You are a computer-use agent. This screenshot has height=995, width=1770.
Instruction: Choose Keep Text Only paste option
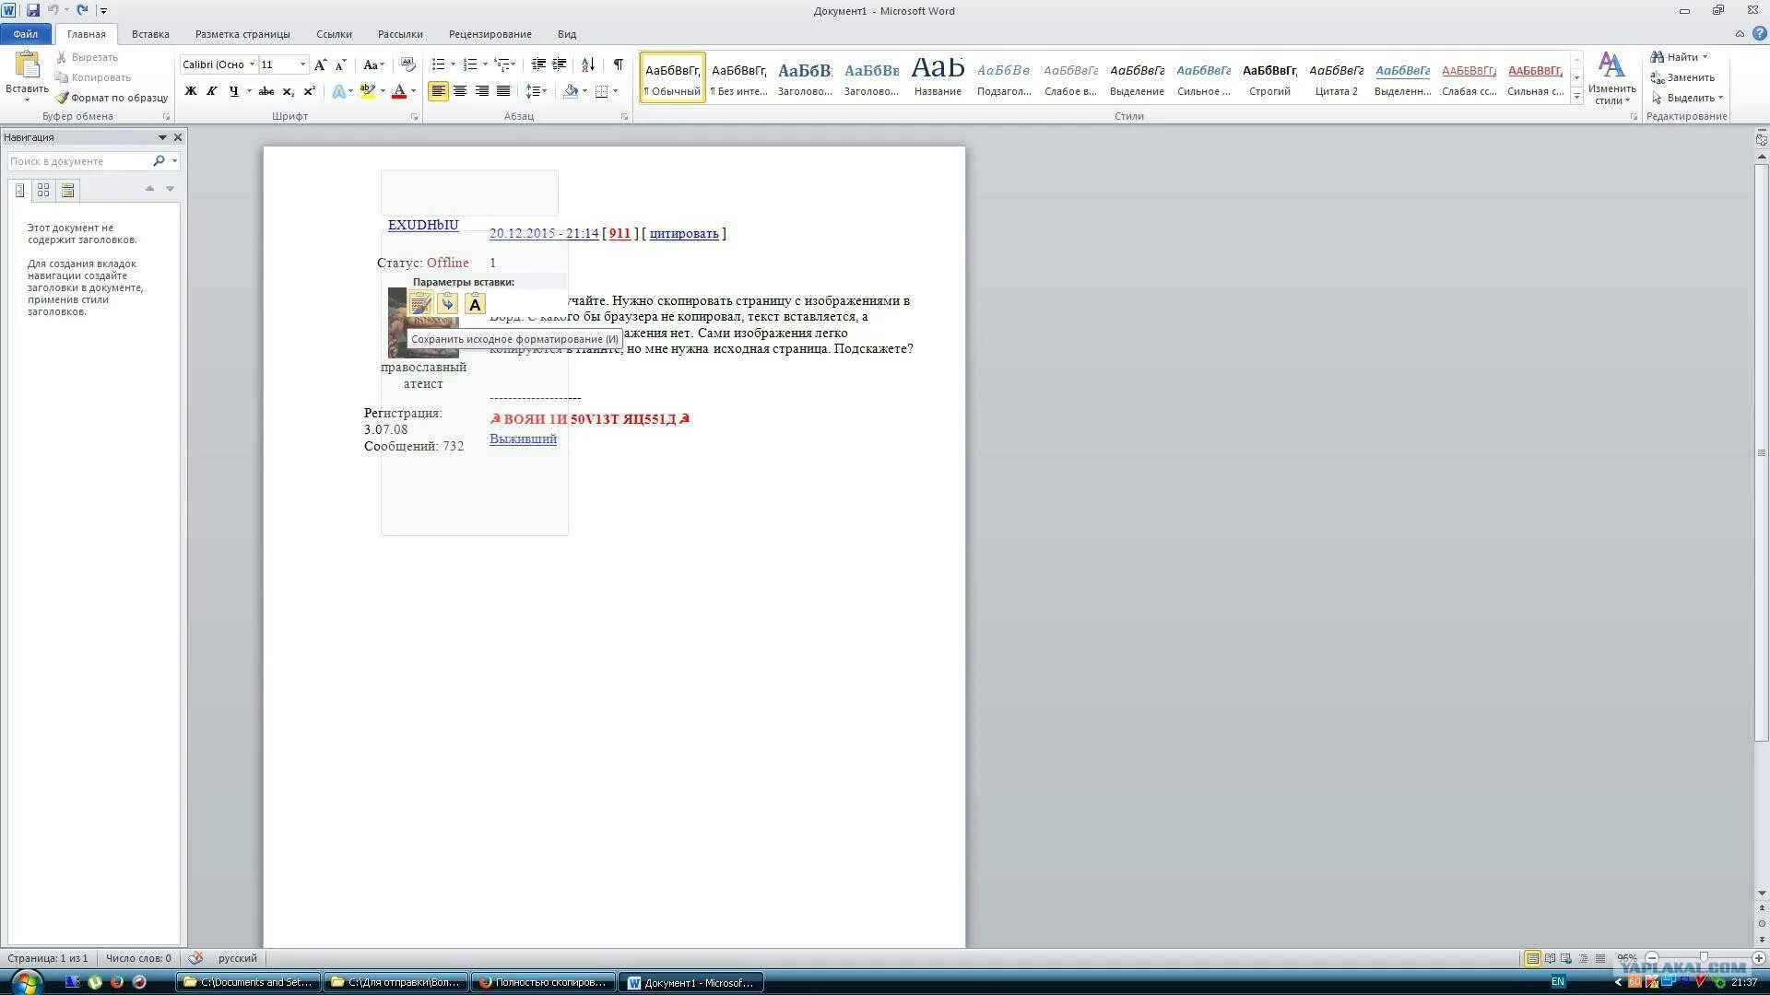point(475,304)
